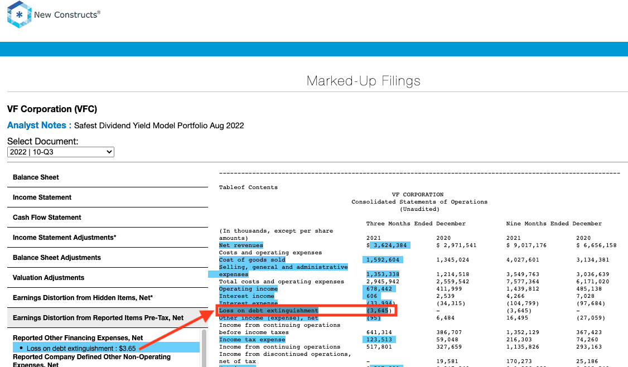Screen dimensions: 628x367
Task: Click highlighted Interest income value 606
Action: (371, 296)
